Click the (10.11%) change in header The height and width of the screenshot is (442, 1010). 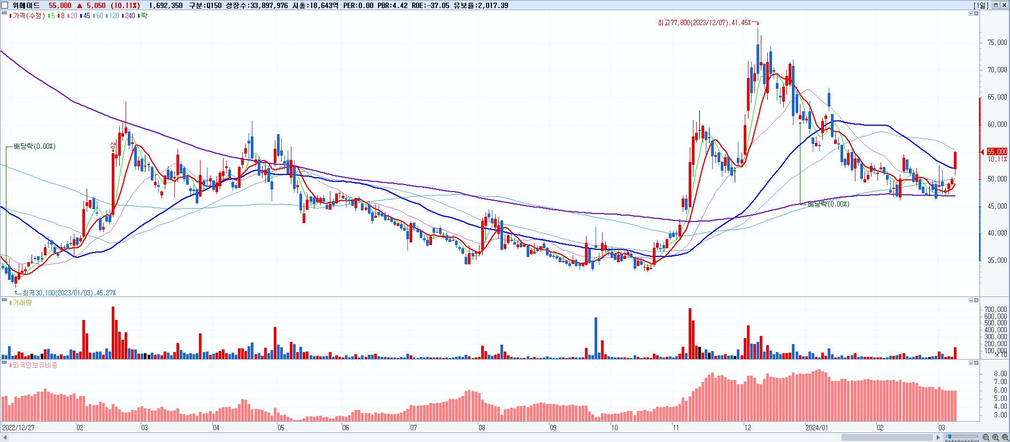point(126,5)
